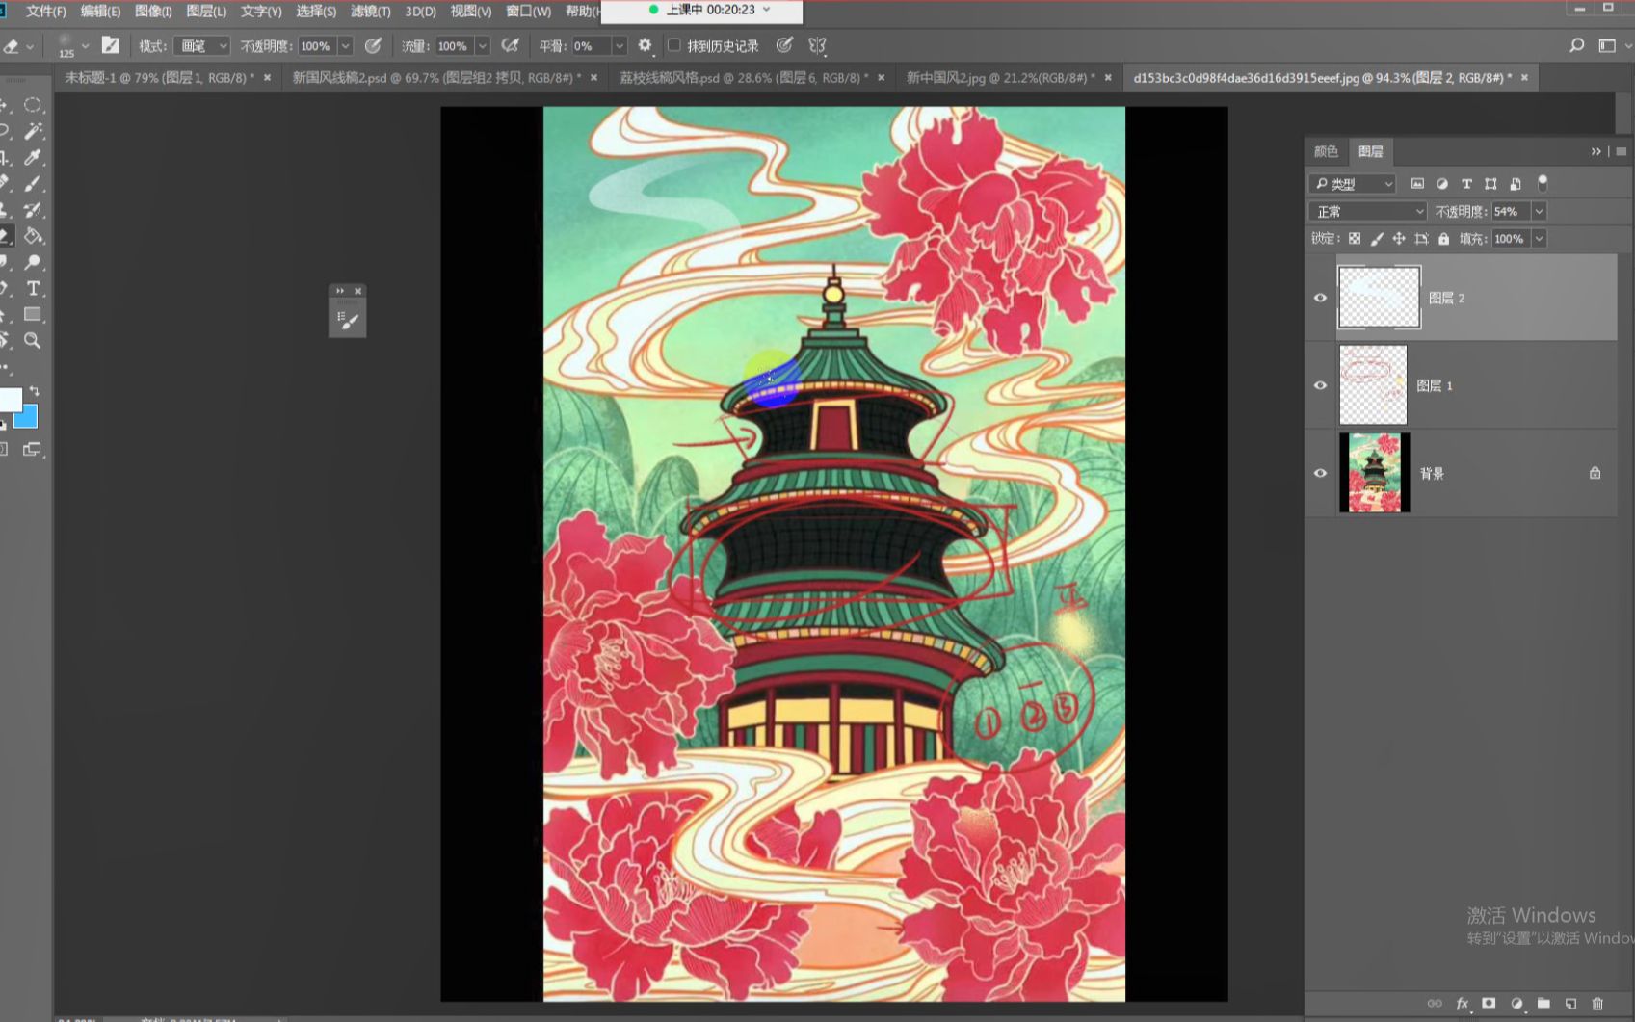
Task: Select the Zoom magnifier tool
Action: coord(33,340)
